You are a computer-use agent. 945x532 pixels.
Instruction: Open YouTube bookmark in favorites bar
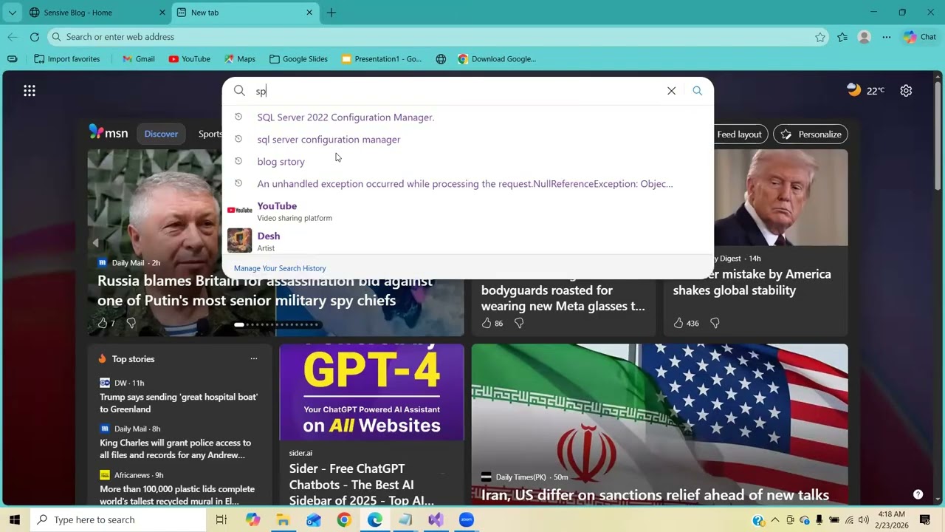click(x=190, y=59)
